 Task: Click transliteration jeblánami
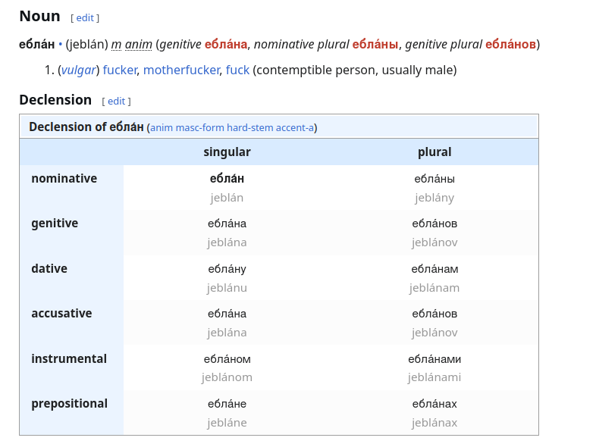click(434, 377)
